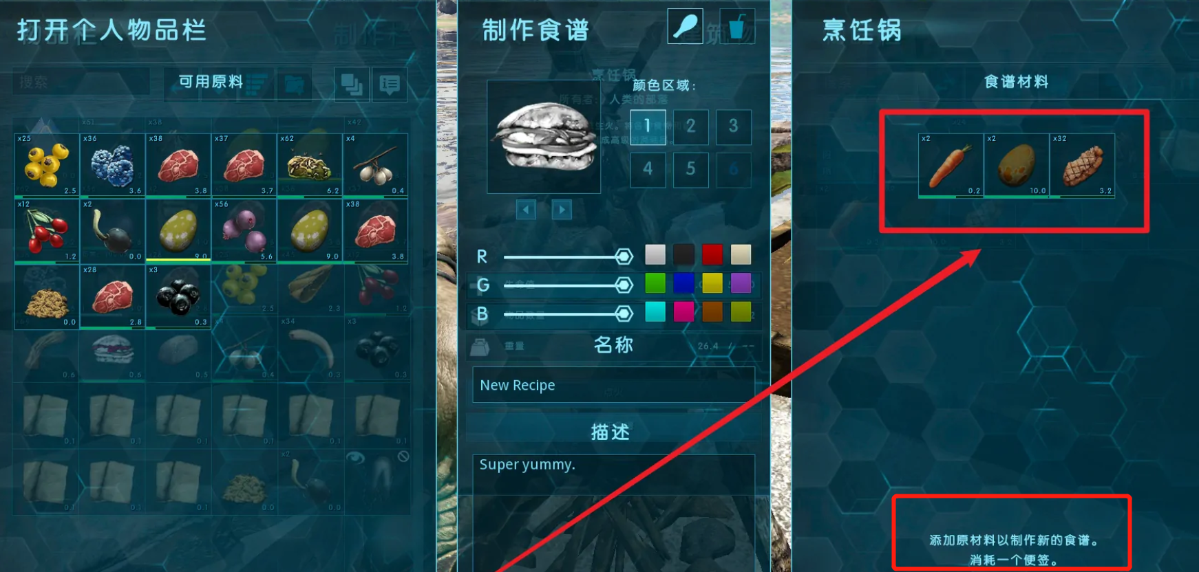Viewport: 1199px width, 572px height.
Task: Switch to 可用原料 filter tab
Action: pyautogui.click(x=211, y=82)
